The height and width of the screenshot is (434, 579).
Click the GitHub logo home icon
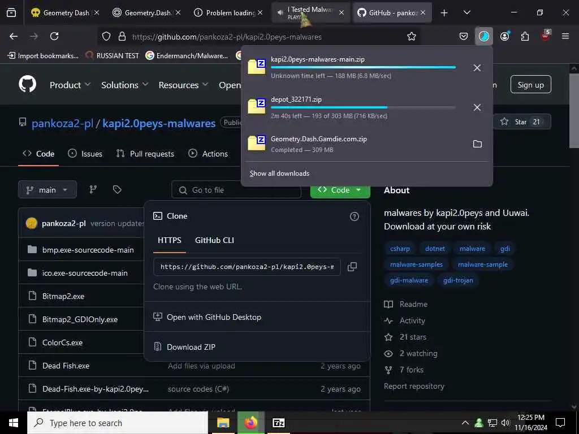tap(28, 84)
